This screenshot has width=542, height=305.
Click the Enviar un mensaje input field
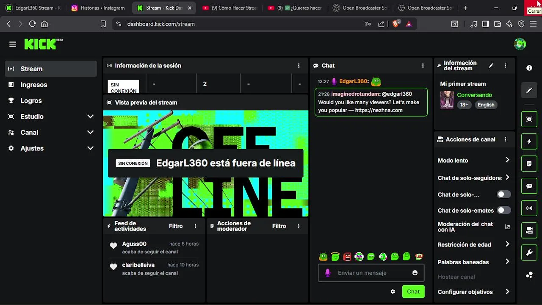pyautogui.click(x=371, y=273)
